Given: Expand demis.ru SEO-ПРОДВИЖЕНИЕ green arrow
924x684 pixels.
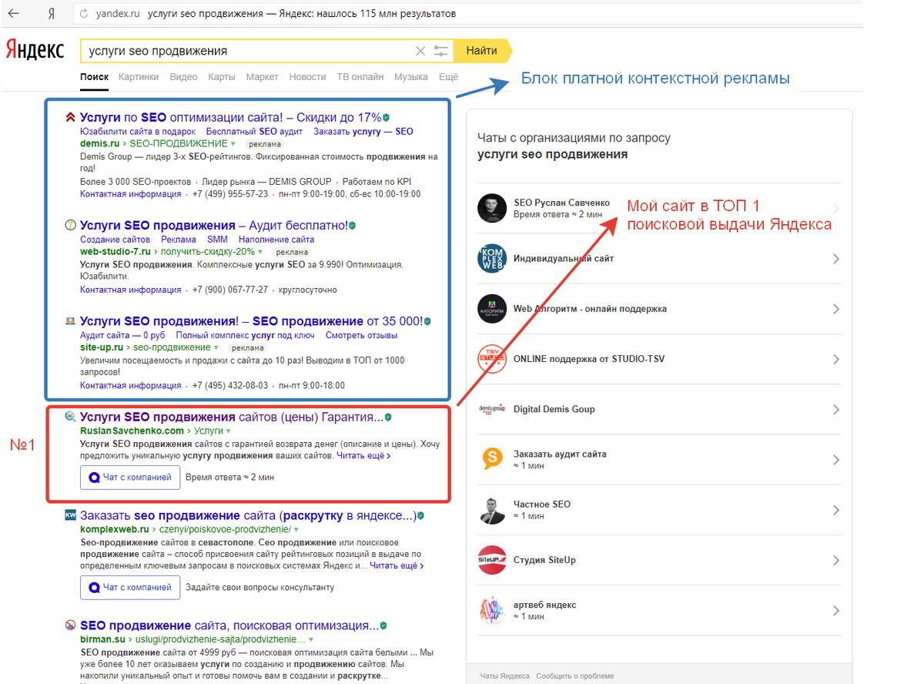Looking at the screenshot, I should coord(233,144).
